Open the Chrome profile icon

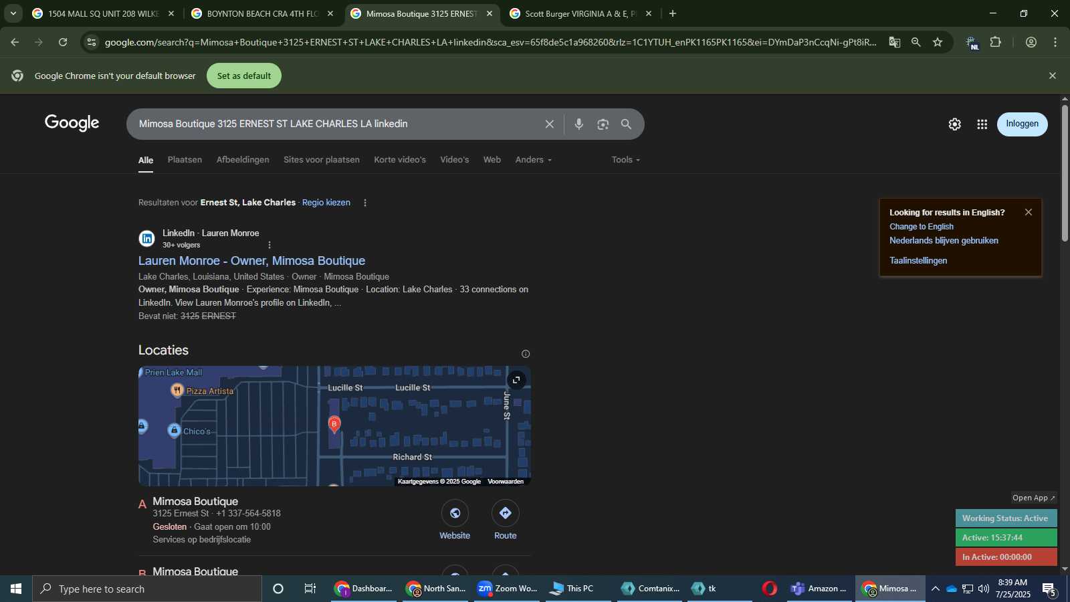pos(1031,42)
